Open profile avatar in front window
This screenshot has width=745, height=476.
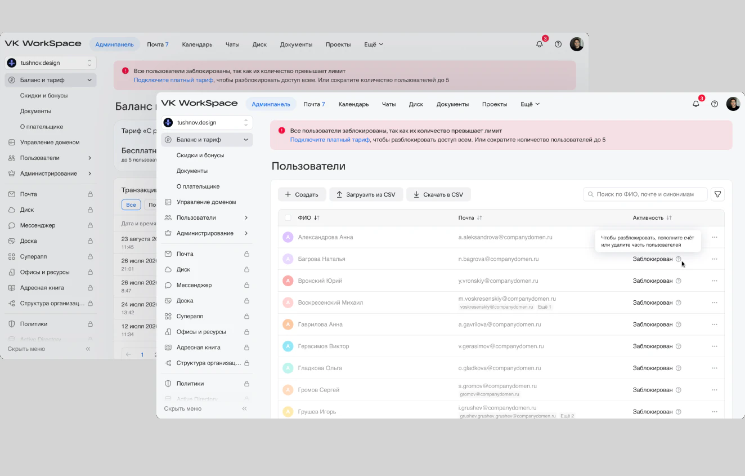coord(733,104)
